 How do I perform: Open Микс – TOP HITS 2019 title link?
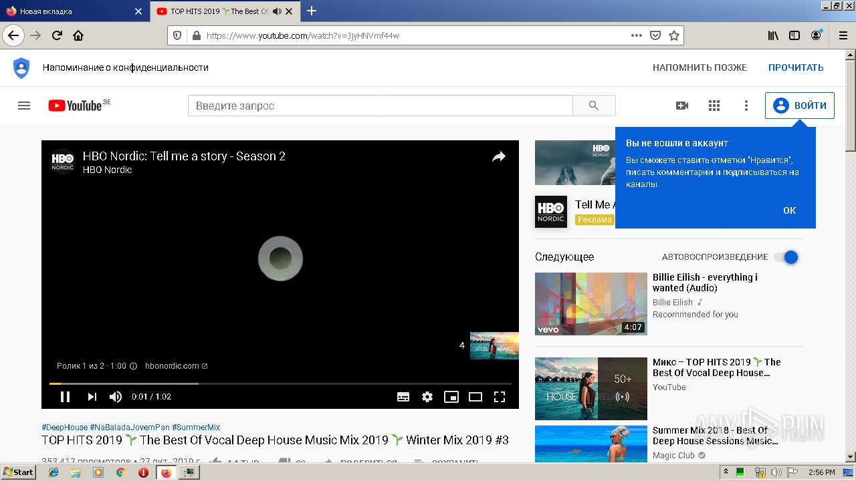[717, 367]
